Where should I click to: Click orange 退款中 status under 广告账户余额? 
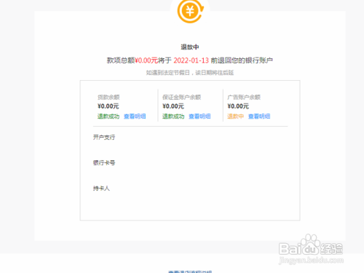tap(235, 116)
